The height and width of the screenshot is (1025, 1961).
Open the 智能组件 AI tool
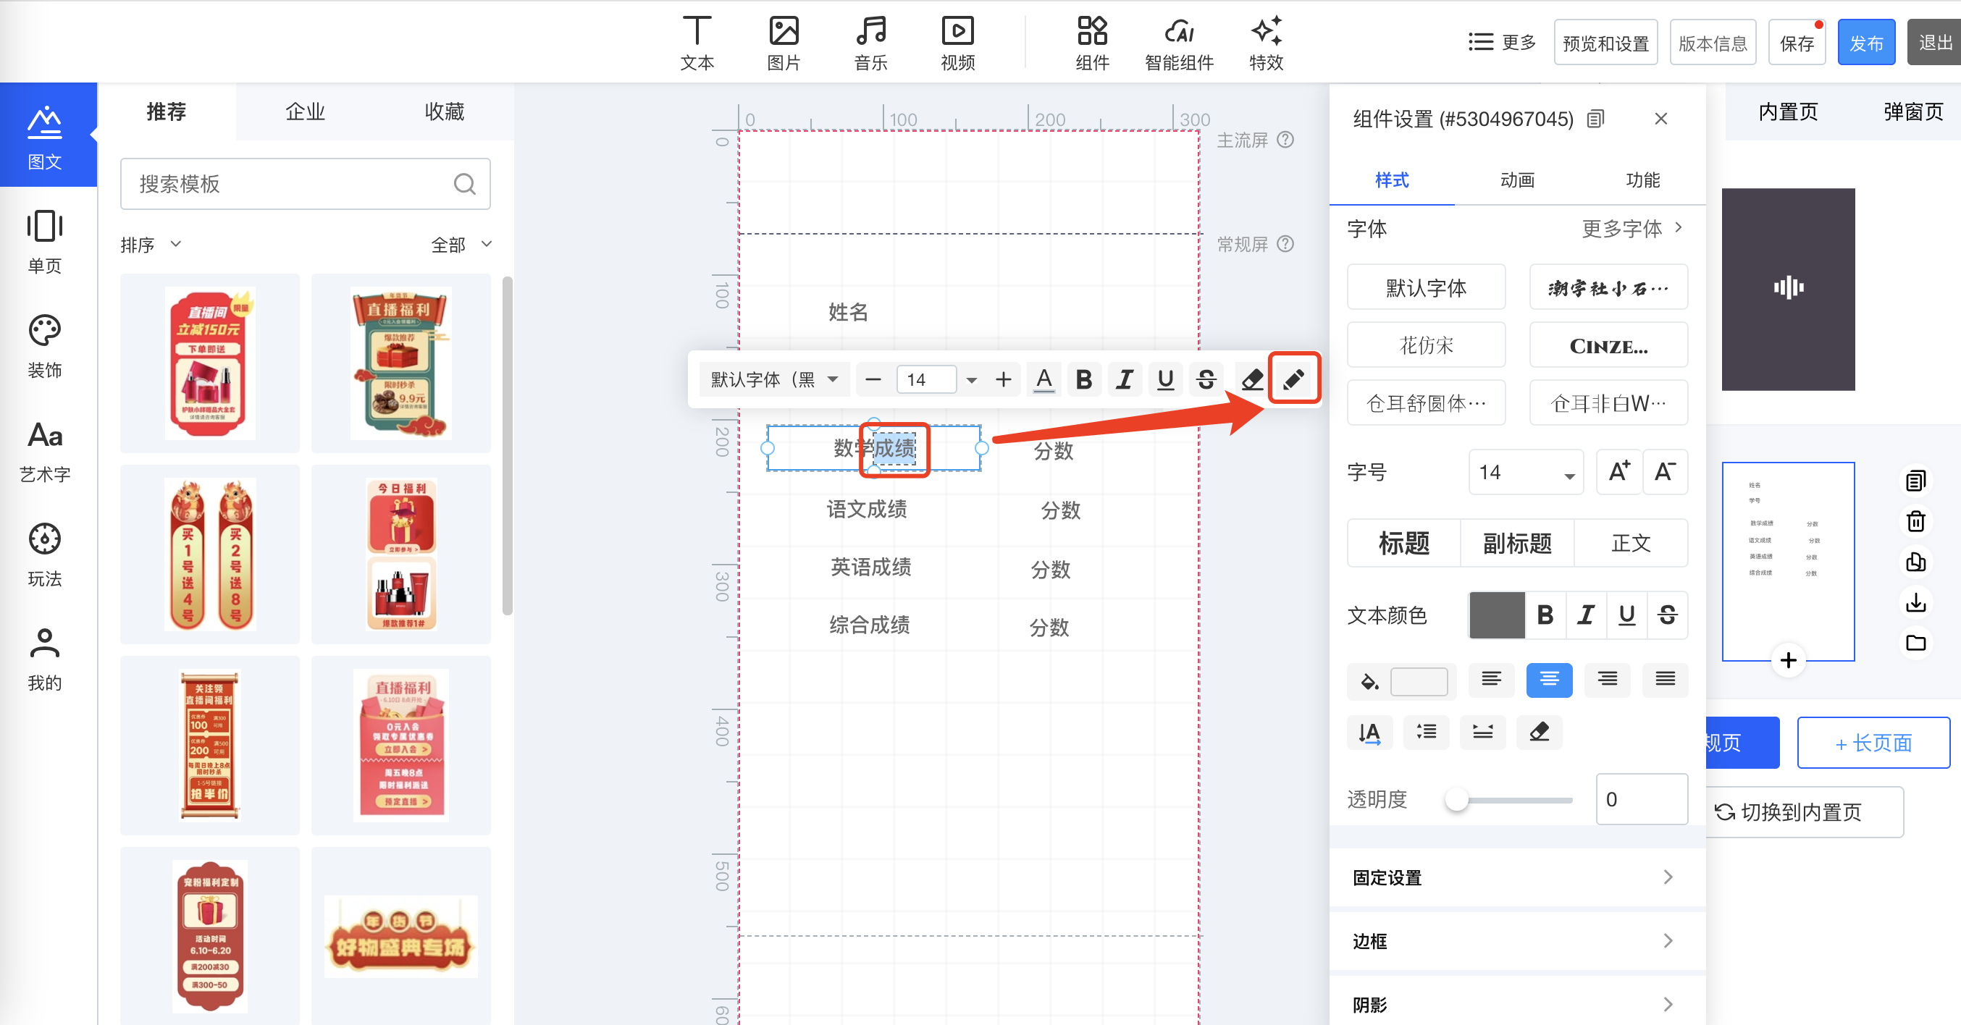tap(1178, 43)
